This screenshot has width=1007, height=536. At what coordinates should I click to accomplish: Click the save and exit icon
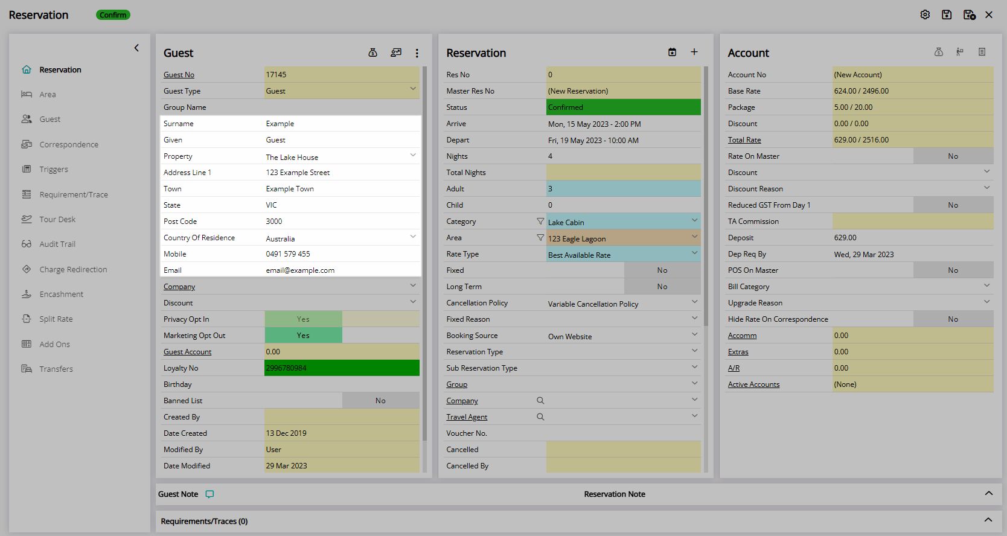[970, 14]
